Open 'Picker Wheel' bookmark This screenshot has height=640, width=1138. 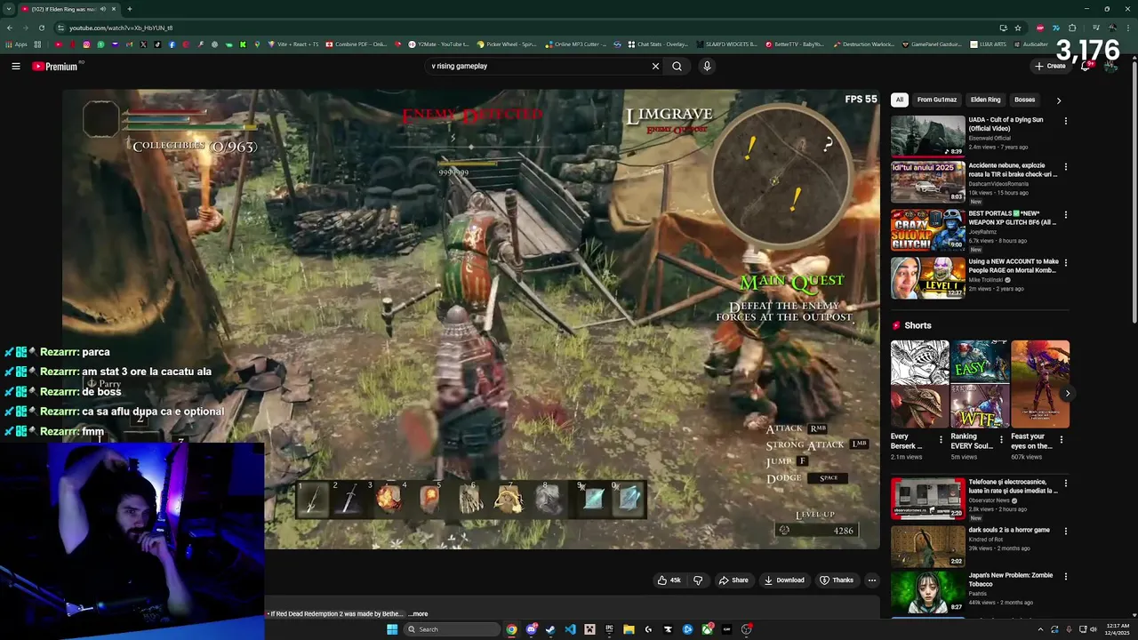click(507, 44)
